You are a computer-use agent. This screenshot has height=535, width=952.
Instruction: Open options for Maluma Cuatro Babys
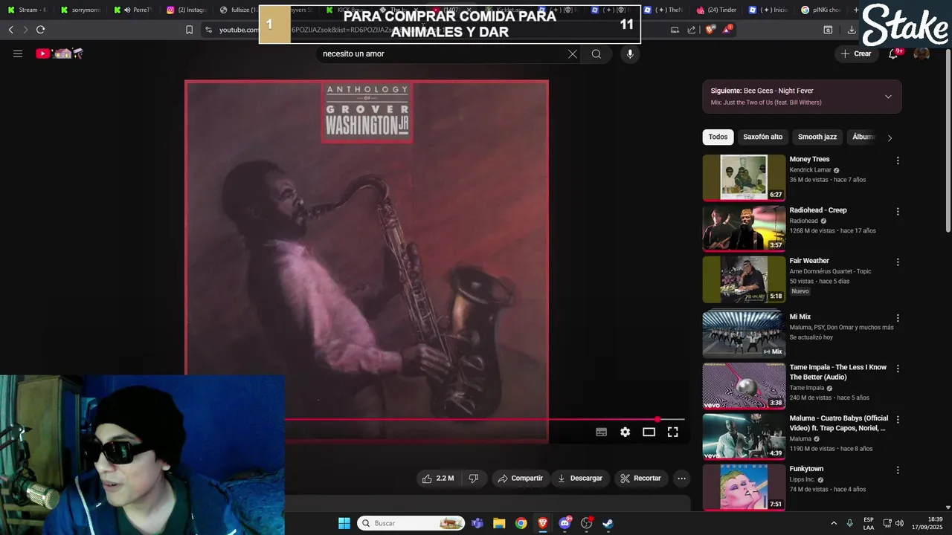coord(898,420)
